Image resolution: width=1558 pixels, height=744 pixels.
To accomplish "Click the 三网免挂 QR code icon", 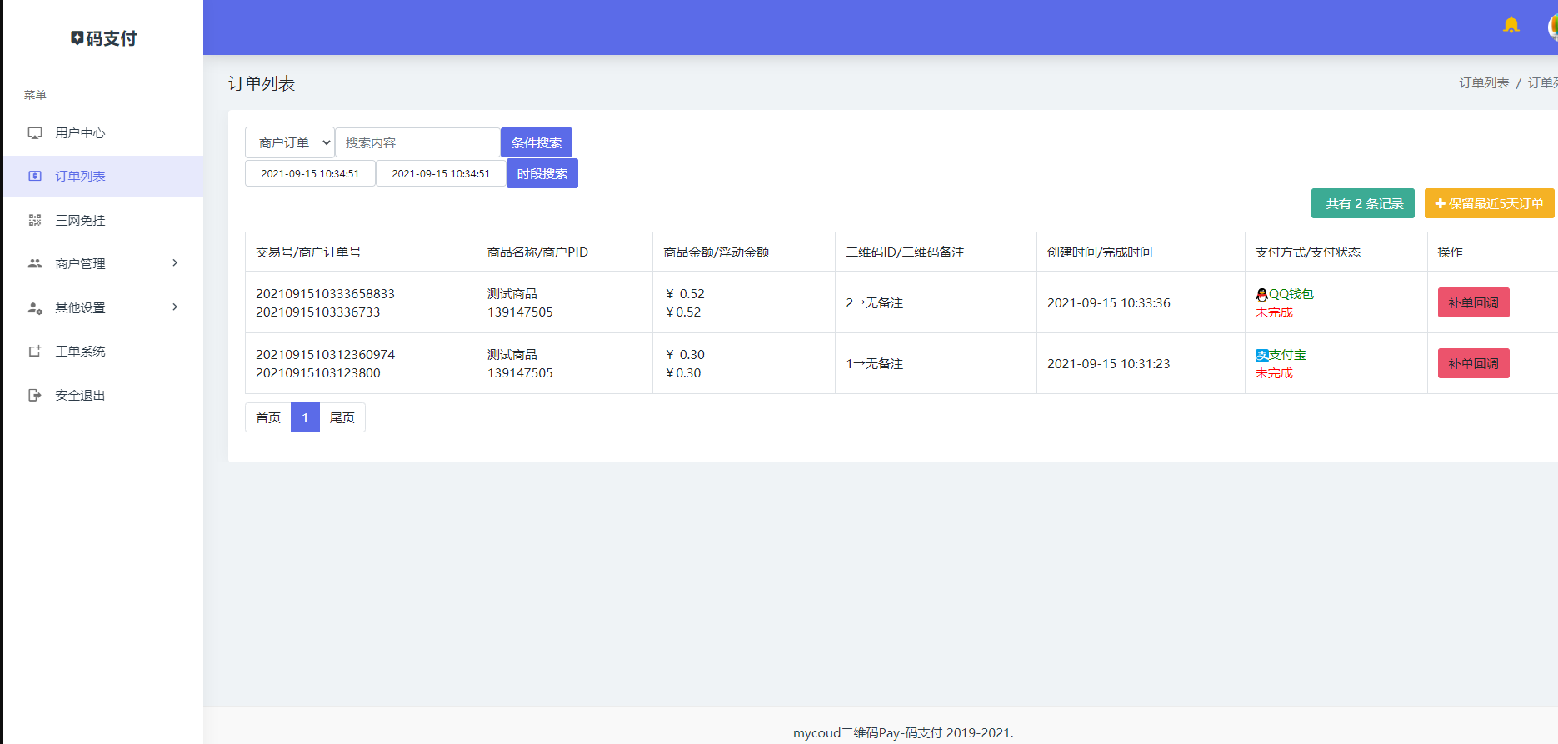I will tap(35, 221).
